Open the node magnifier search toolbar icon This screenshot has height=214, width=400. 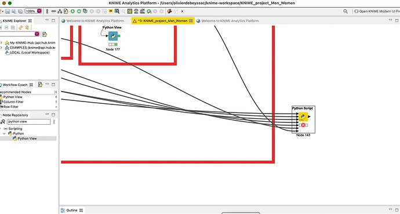pyautogui.click(x=117, y=11)
